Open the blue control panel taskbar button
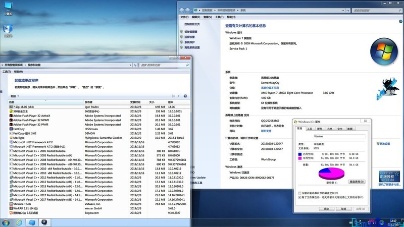Viewport: 404px width, 227px height. point(32,222)
